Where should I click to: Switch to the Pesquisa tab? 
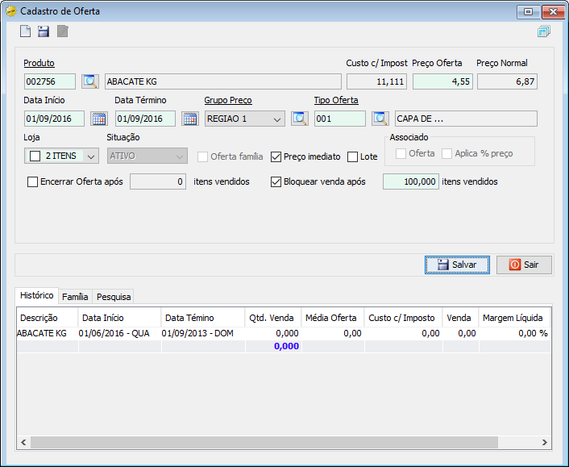pos(114,296)
